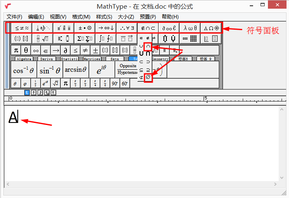Insert the inverse cosine theta expression
This screenshot has width=289, height=198.
pyautogui.click(x=24, y=70)
